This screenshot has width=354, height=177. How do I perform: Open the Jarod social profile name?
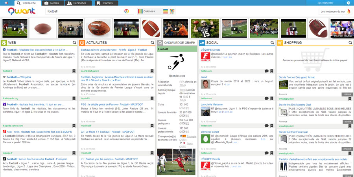click(204, 77)
